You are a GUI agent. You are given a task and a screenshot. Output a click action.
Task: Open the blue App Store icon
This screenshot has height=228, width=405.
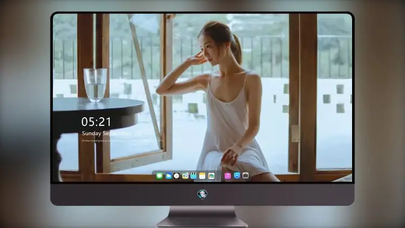(x=237, y=176)
